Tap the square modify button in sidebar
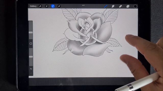This screenshot has width=163, height=91. (x=31, y=43)
